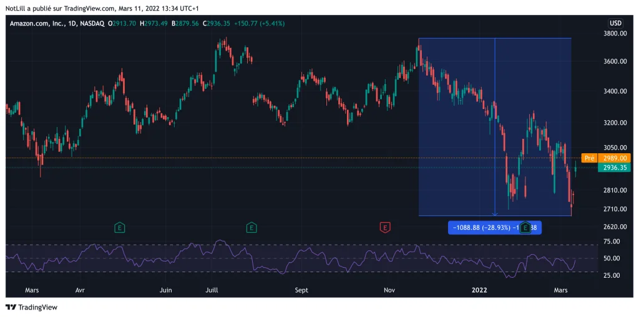Click the Juin time axis label
The height and width of the screenshot is (317, 639).
click(x=165, y=290)
